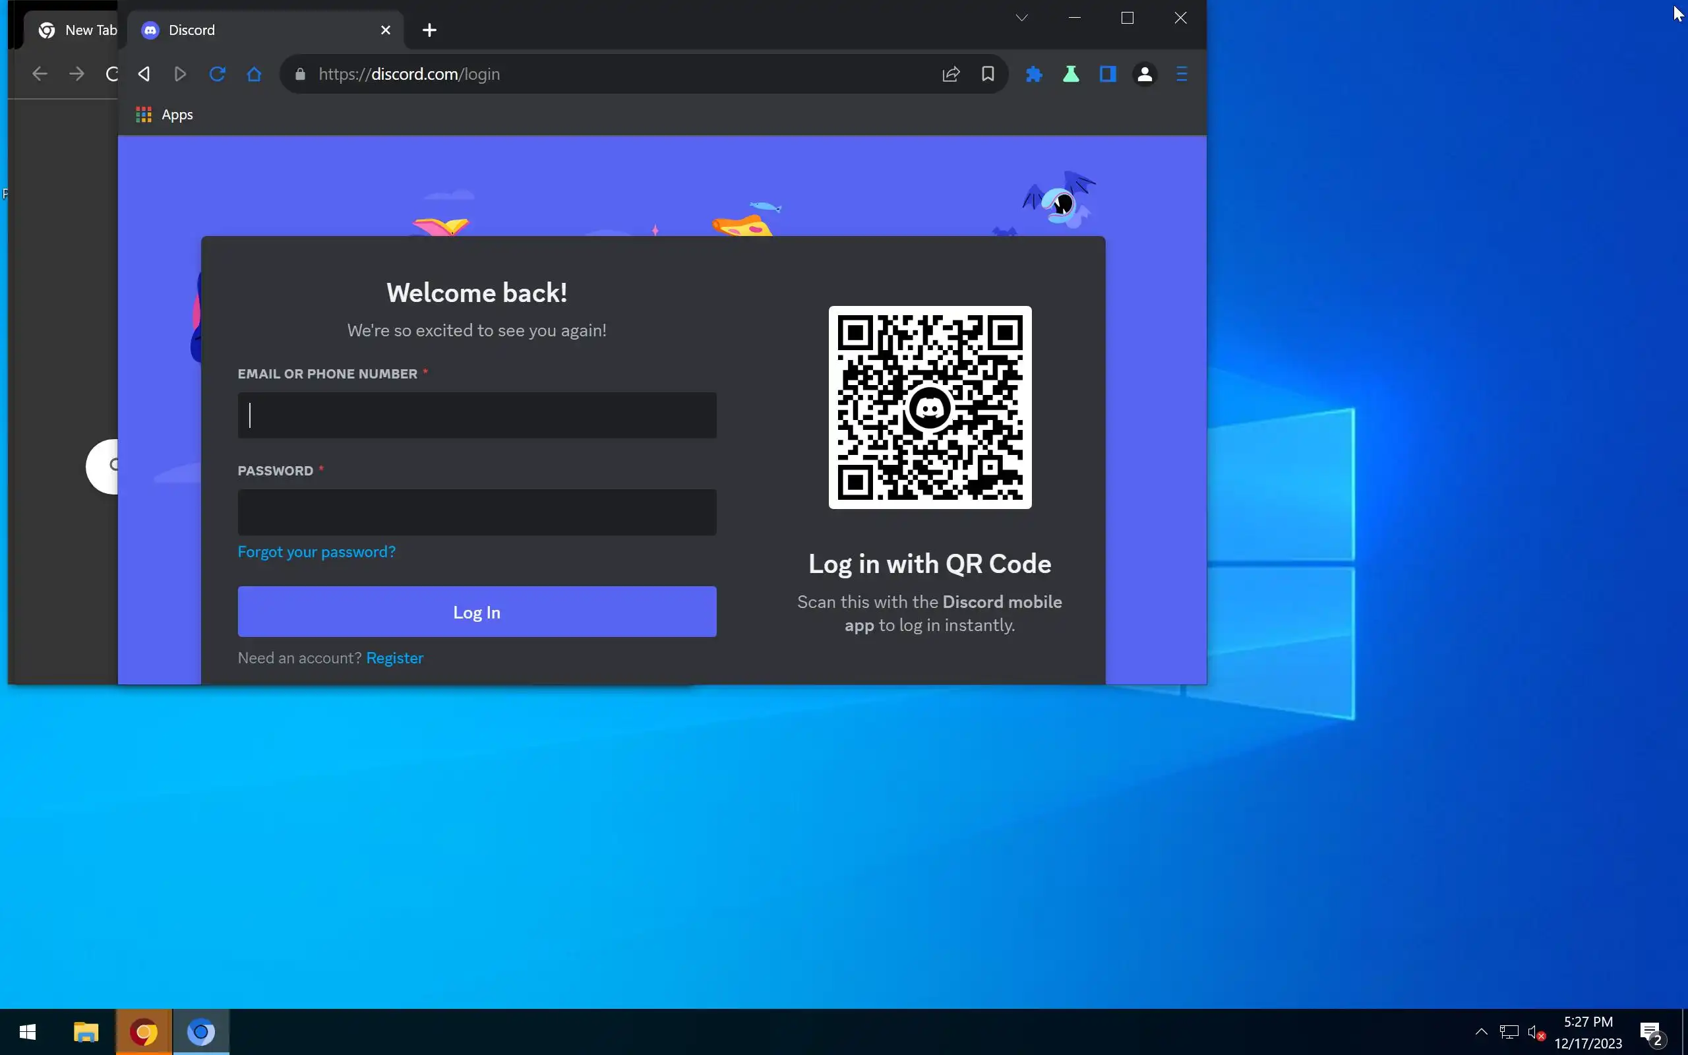Click the back triangle navigation icon
Viewport: 1688px width, 1055px height.
click(144, 74)
